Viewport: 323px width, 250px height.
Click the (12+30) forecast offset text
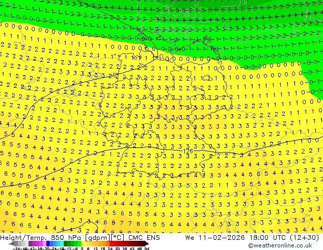[304, 238]
